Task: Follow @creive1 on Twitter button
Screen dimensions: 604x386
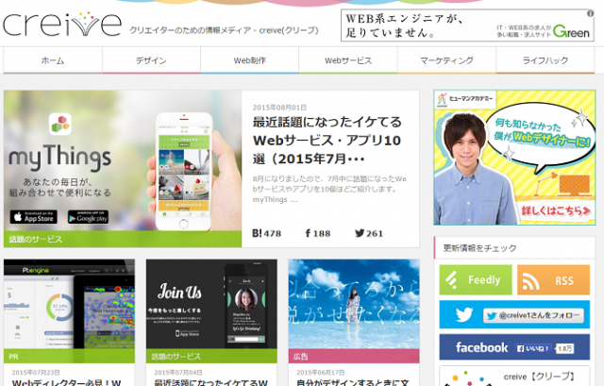Action: [533, 315]
